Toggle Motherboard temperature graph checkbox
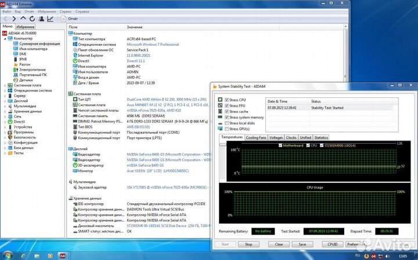 pyautogui.click(x=280, y=146)
